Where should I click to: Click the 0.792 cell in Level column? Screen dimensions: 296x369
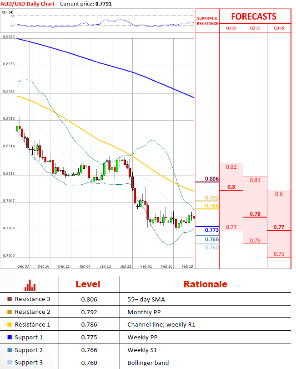(x=89, y=312)
